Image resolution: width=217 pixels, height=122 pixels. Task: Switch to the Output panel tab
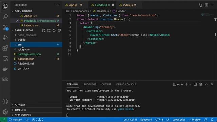[106, 84]
